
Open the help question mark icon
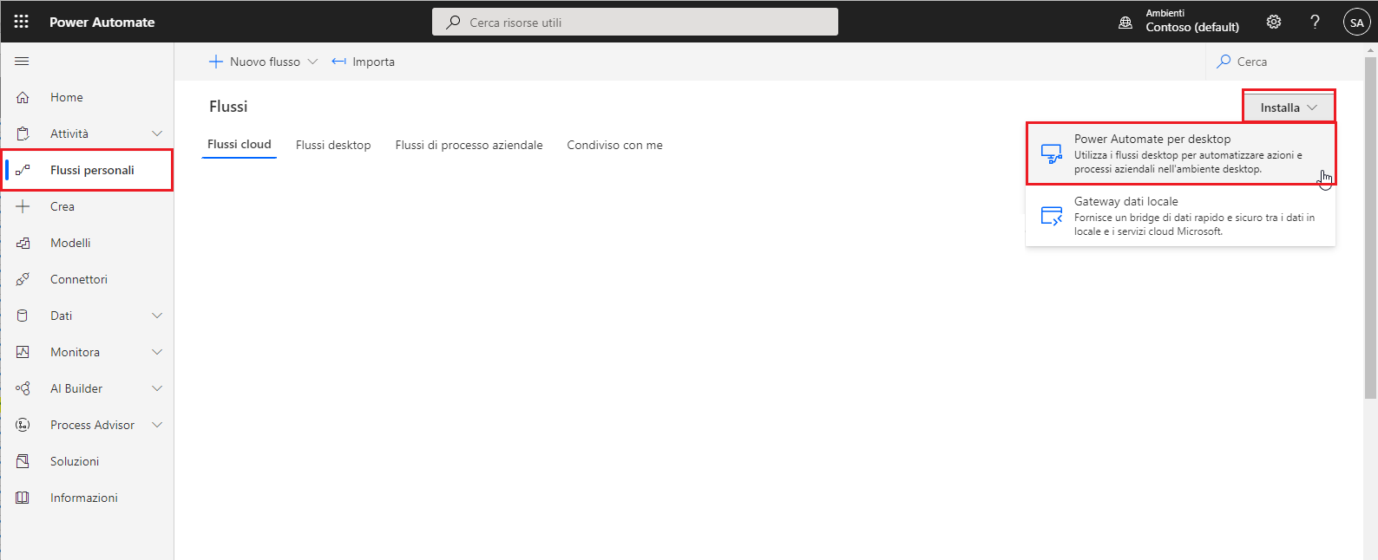tap(1316, 22)
